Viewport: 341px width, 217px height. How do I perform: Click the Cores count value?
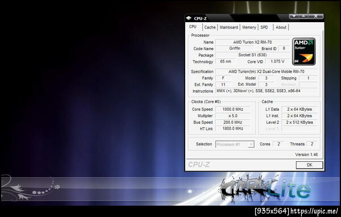pyautogui.click(x=278, y=144)
